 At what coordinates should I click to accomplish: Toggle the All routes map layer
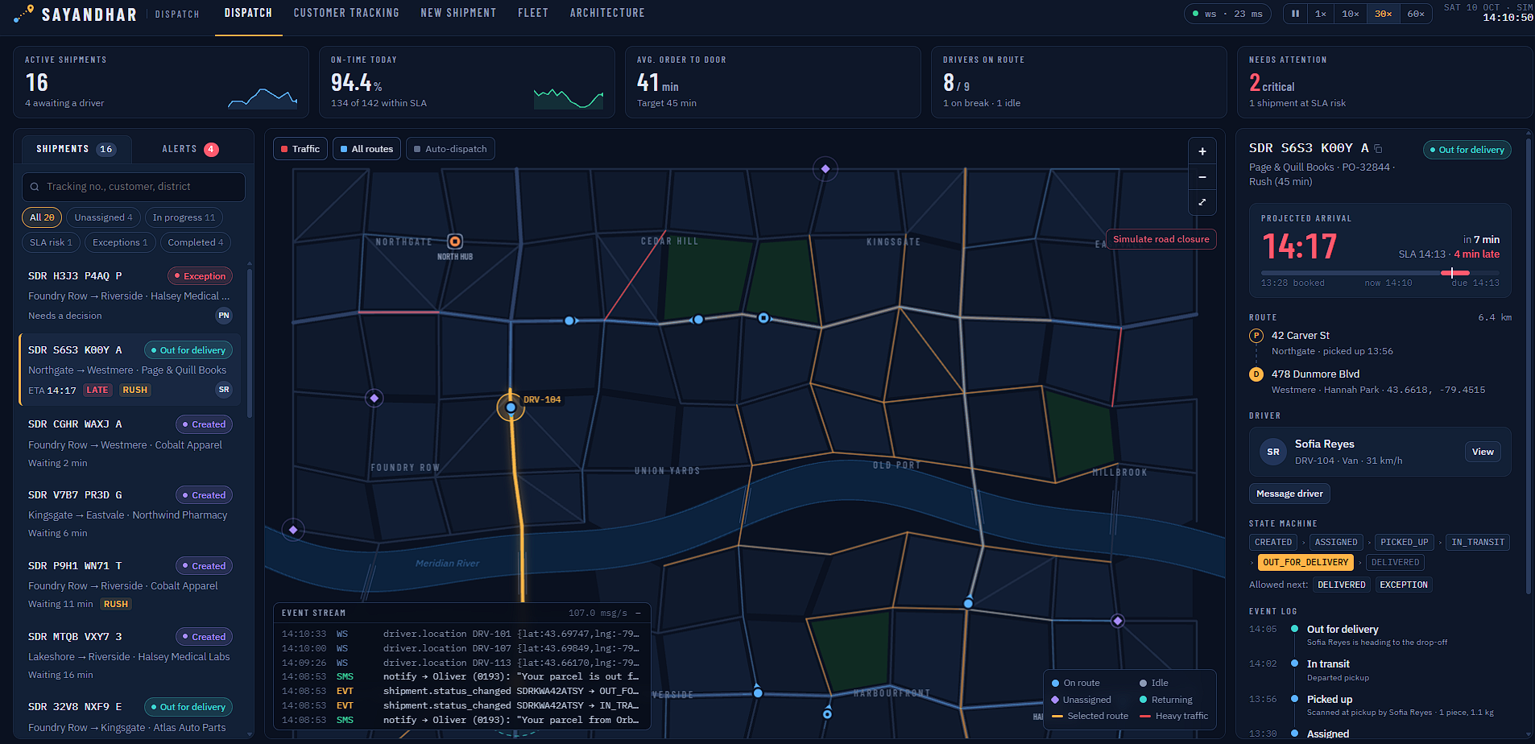[x=366, y=149]
